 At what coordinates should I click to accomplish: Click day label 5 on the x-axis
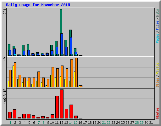point(29,123)
